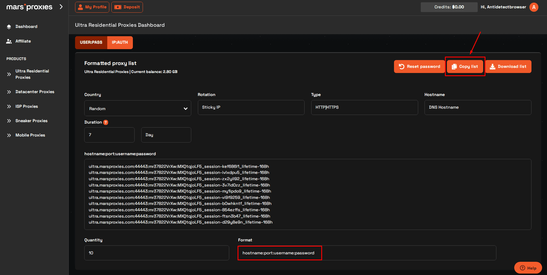The image size is (547, 275).
Task: Open Ultra Residential Proxies menu entry
Action: pos(32,74)
